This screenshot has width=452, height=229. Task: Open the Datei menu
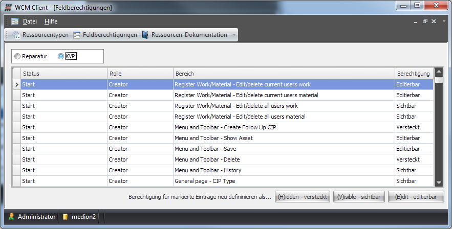click(x=30, y=21)
